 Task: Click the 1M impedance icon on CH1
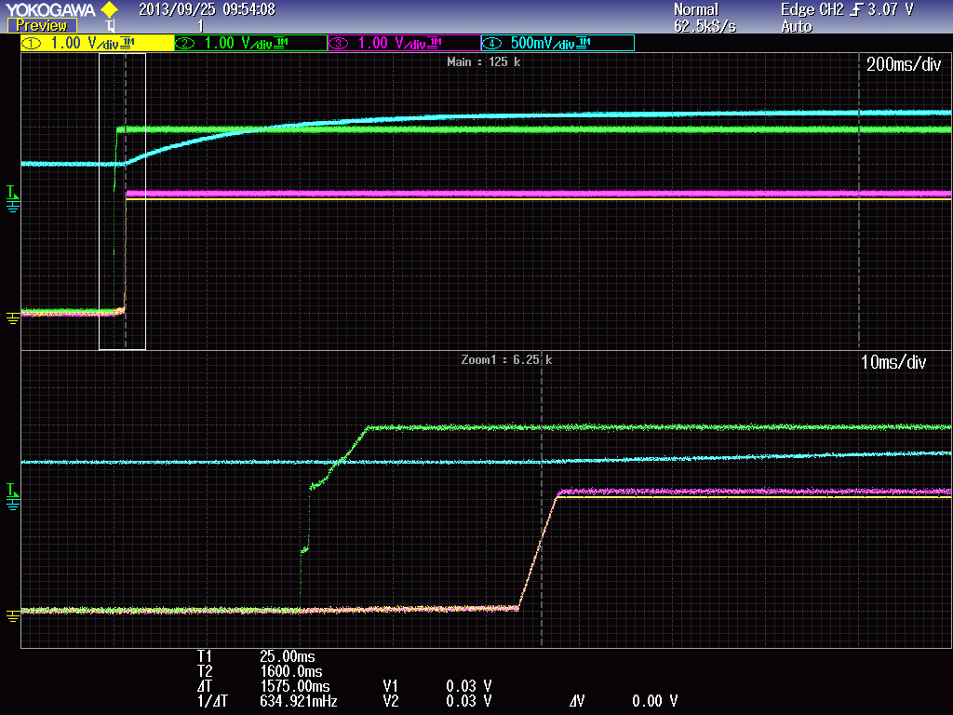pos(128,41)
